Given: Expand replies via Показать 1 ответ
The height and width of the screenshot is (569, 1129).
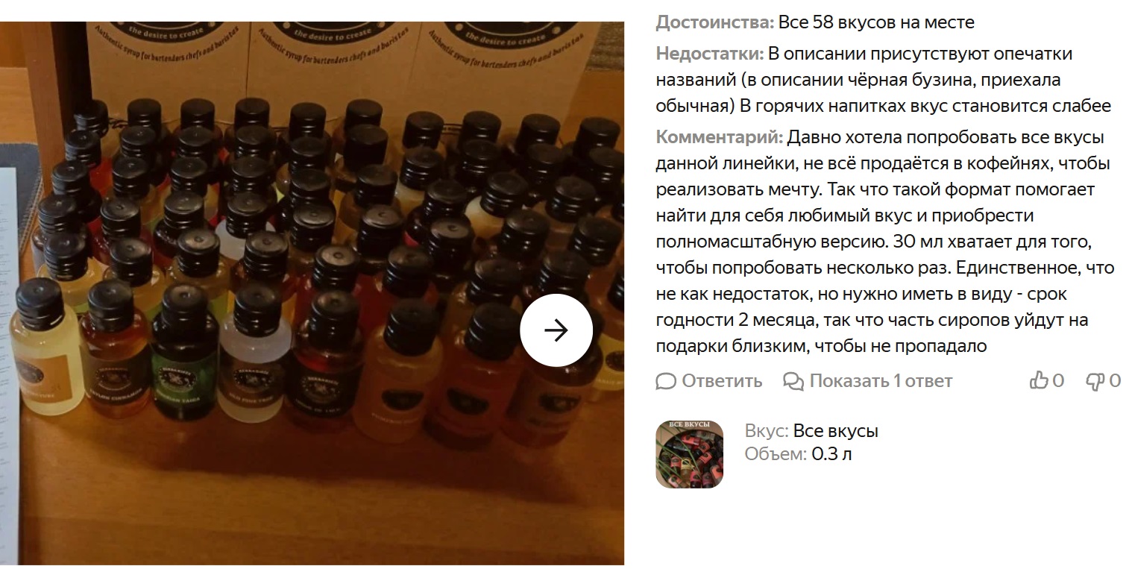Looking at the screenshot, I should [881, 381].
